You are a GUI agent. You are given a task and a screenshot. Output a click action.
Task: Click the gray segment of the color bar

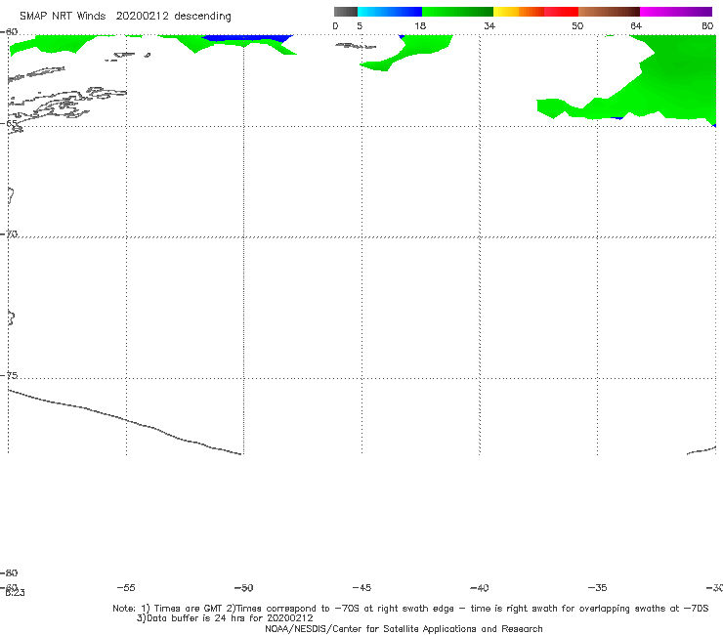point(346,12)
